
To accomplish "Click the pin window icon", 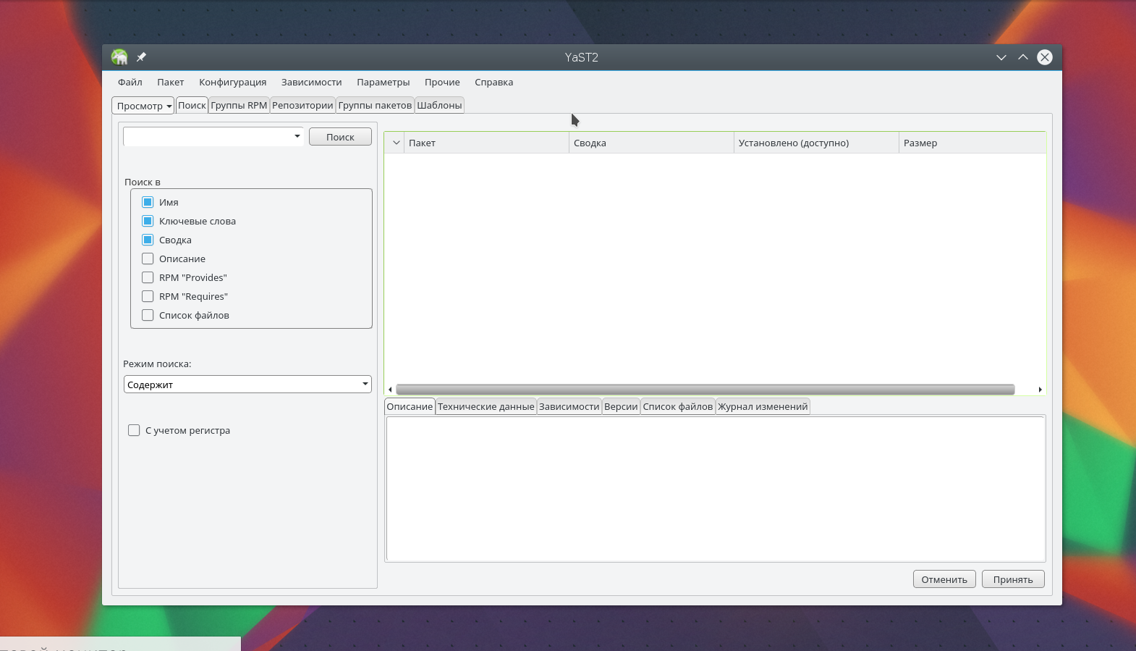I will point(141,57).
